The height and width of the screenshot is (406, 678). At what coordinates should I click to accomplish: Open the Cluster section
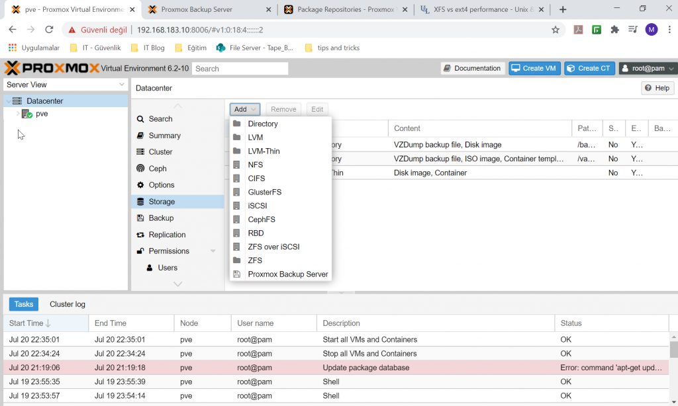coord(177,151)
